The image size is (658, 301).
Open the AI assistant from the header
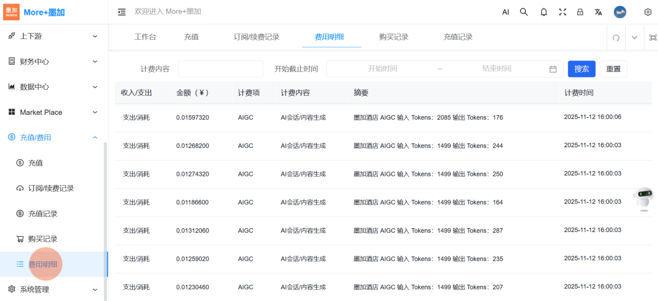tap(506, 12)
